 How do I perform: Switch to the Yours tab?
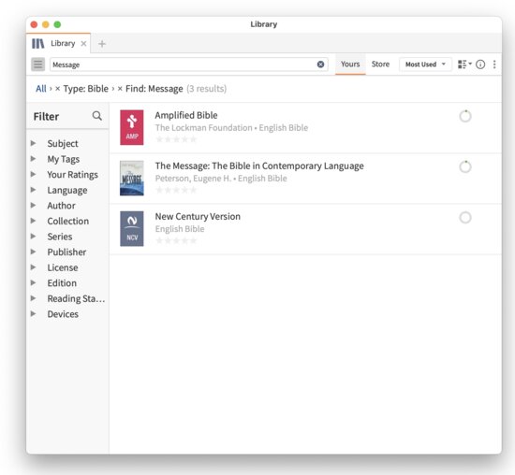350,64
